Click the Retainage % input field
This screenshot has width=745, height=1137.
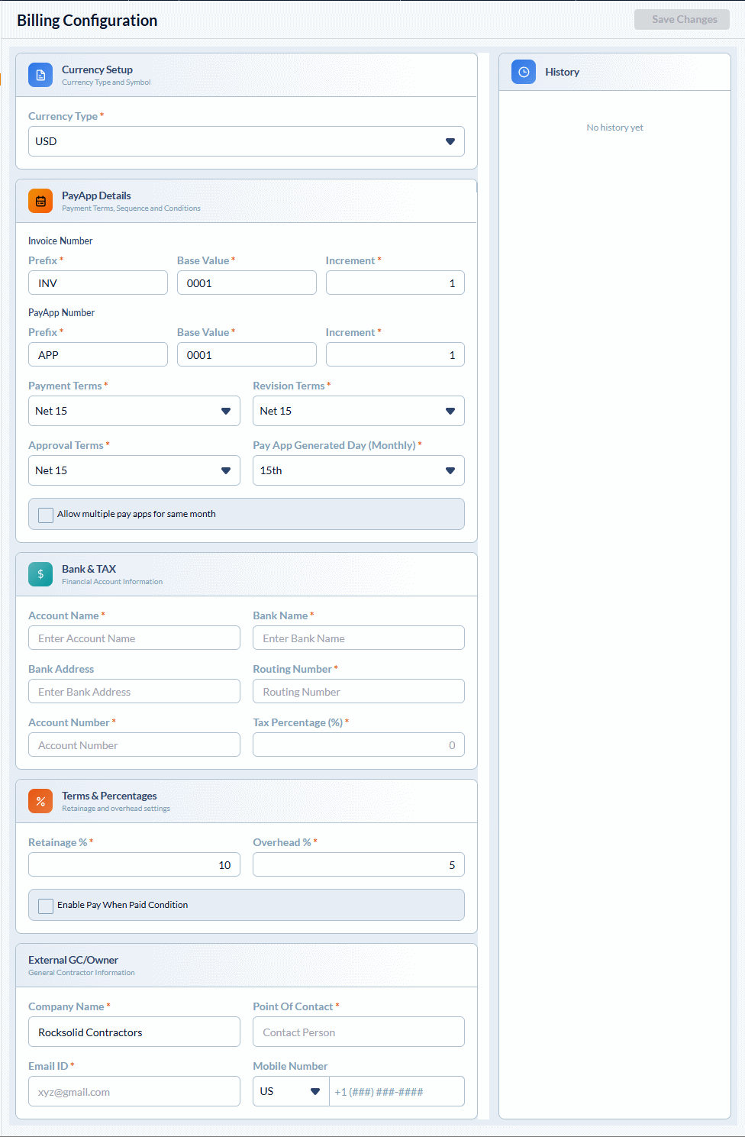[134, 865]
